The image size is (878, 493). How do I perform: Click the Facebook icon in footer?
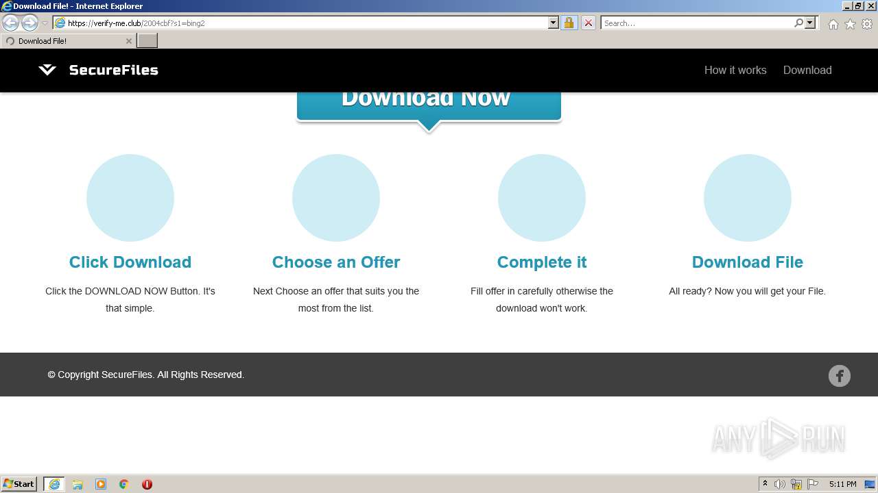pyautogui.click(x=840, y=376)
